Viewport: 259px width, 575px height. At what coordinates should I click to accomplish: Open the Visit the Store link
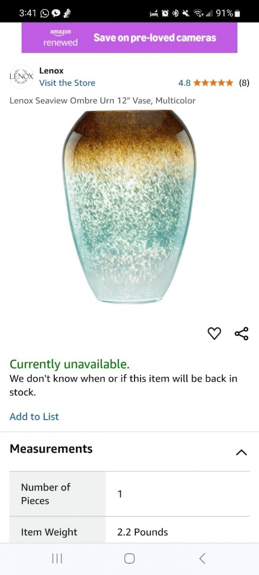67,83
